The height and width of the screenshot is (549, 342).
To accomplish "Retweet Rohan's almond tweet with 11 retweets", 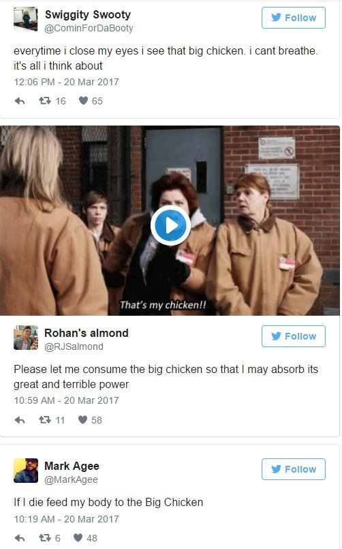I will (45, 419).
